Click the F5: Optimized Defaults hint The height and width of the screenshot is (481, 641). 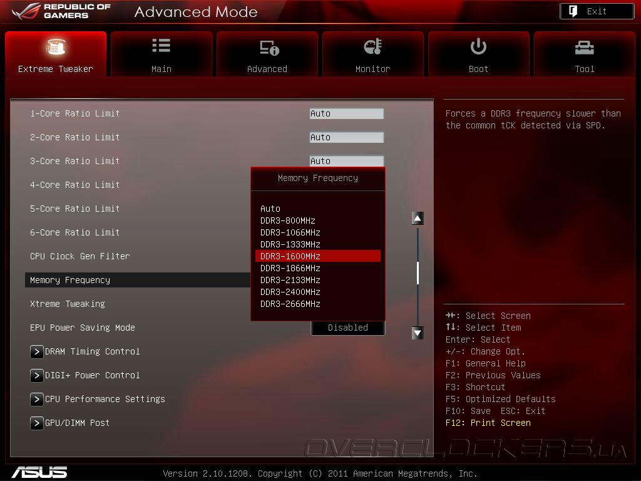500,399
